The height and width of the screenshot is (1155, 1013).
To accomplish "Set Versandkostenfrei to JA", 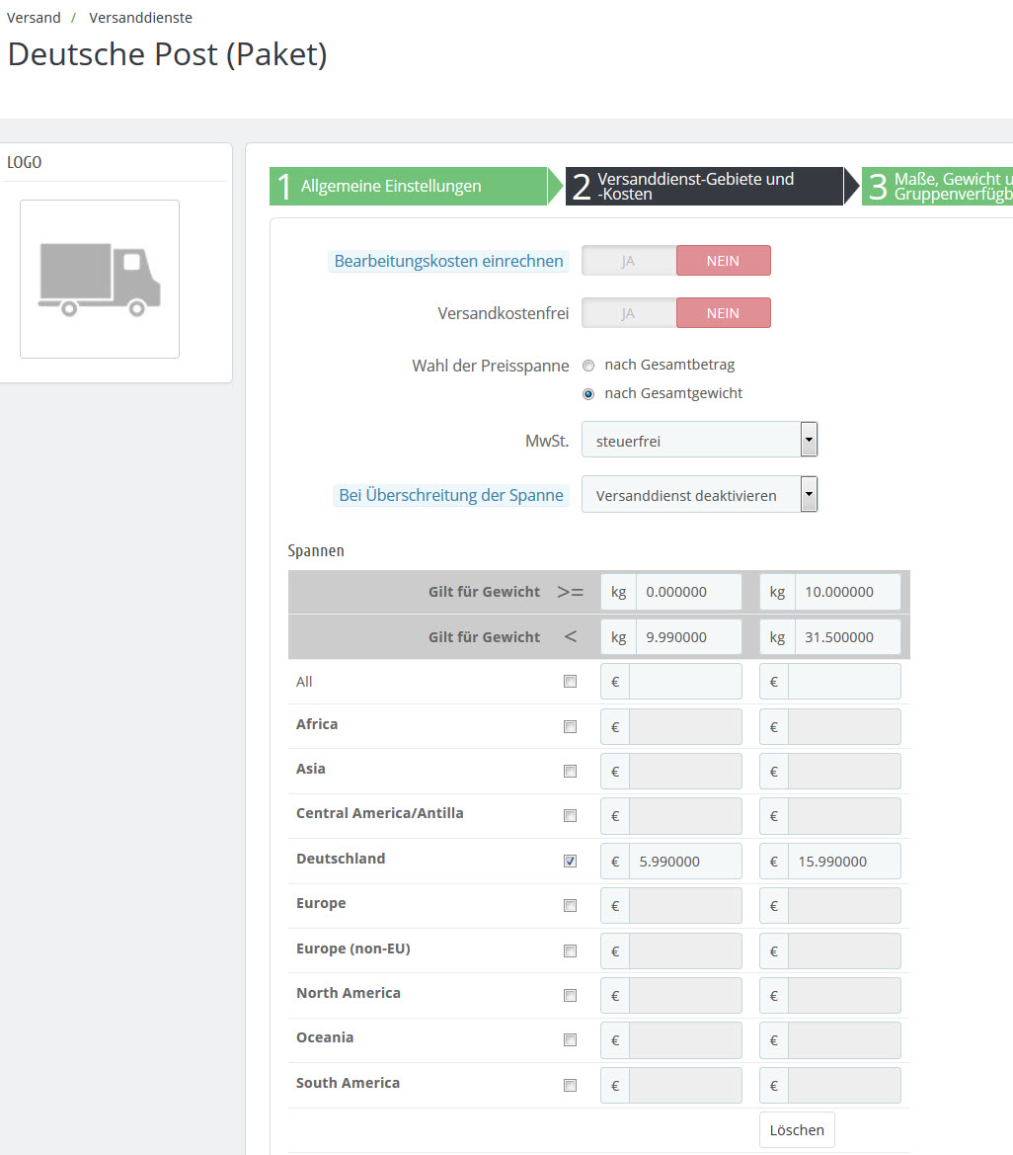I will point(629,313).
